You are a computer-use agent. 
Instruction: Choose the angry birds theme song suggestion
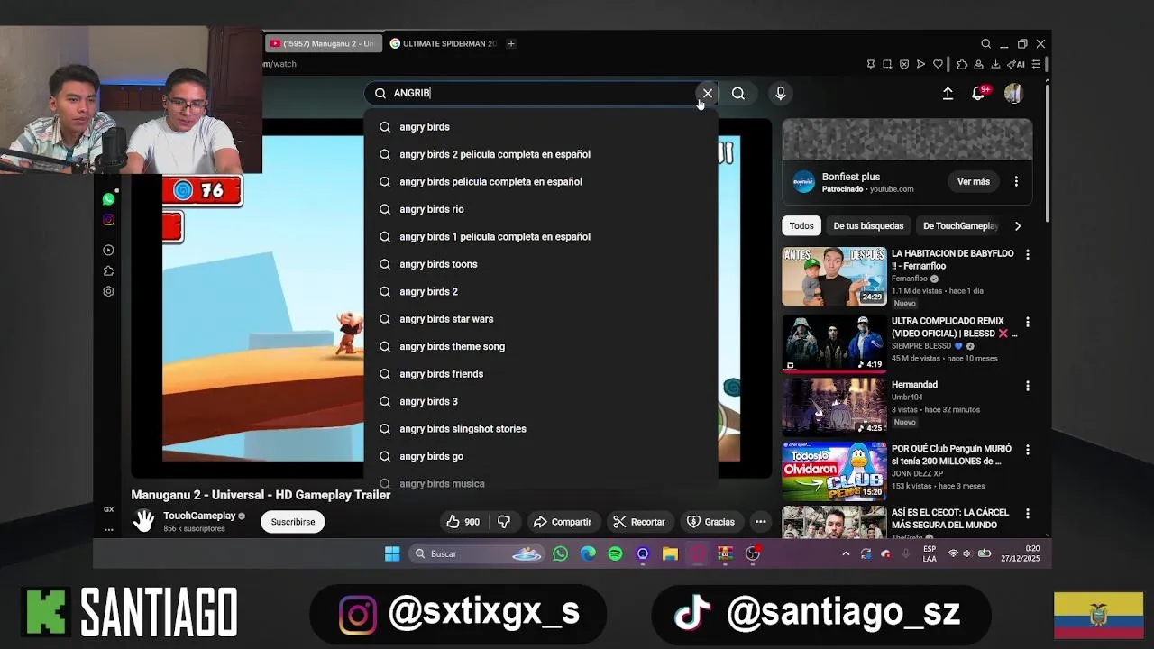541,346
